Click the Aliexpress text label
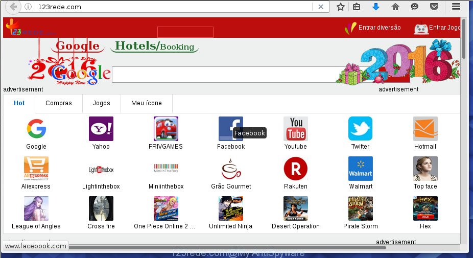The height and width of the screenshot is (258, 473). [36, 186]
